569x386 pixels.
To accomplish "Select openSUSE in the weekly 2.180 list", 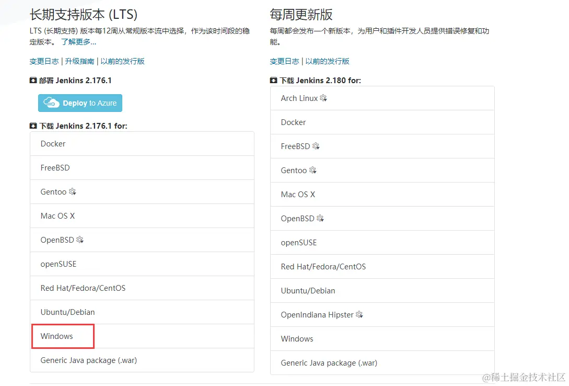I will [382, 243].
